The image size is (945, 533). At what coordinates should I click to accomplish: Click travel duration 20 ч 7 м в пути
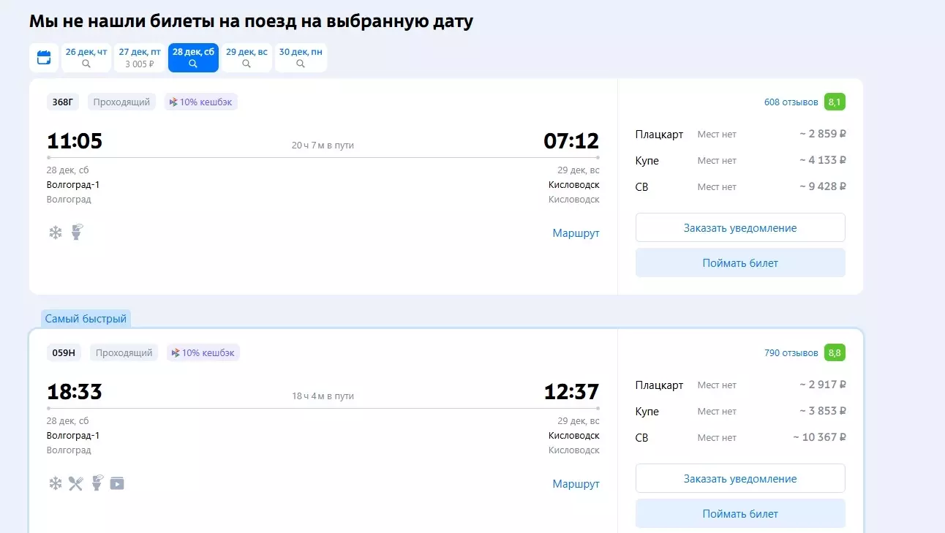[323, 145]
